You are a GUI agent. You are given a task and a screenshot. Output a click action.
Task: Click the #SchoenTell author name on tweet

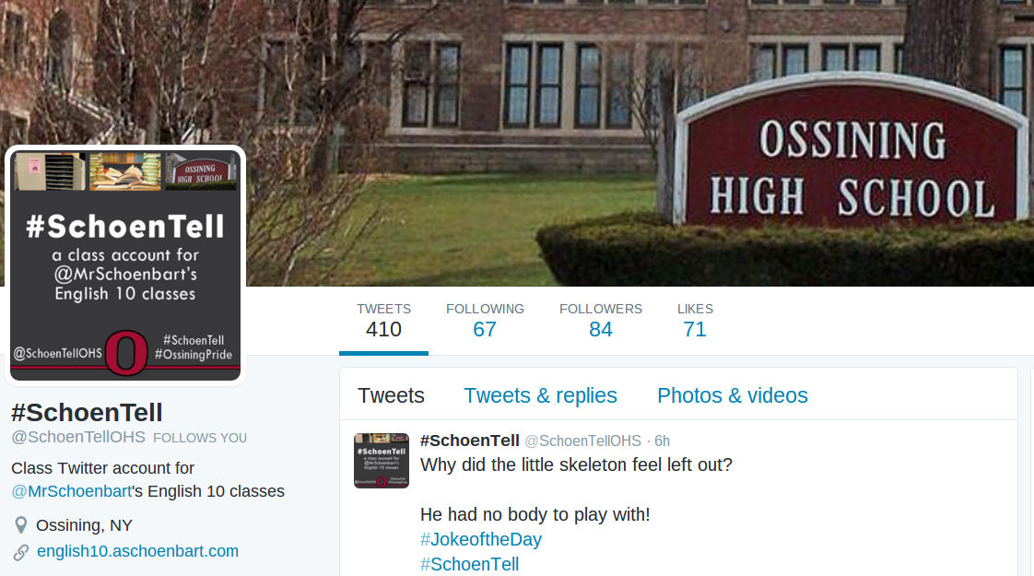(469, 441)
